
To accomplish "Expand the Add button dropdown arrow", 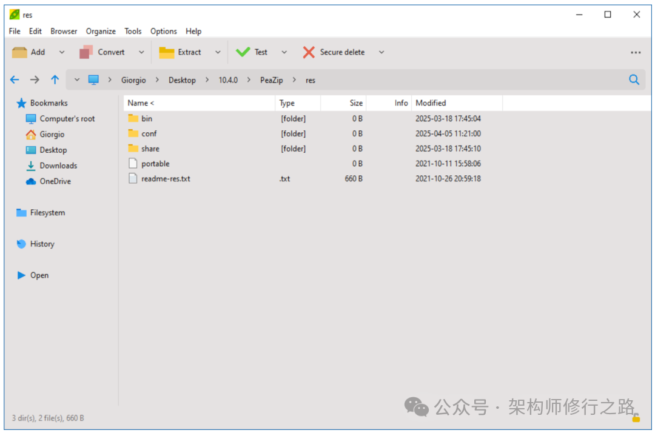I will tap(62, 52).
